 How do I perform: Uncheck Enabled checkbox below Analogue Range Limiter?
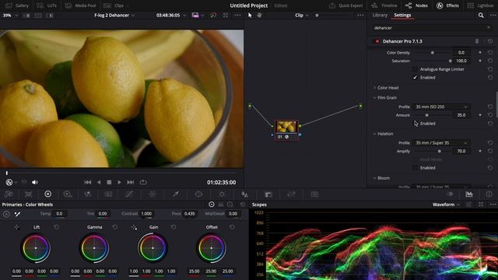tap(415, 78)
